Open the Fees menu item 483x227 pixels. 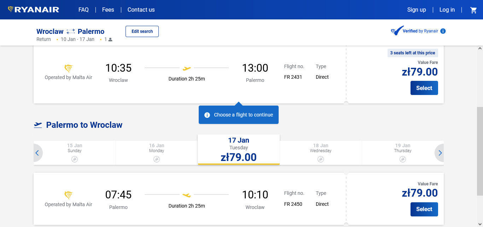tap(108, 10)
